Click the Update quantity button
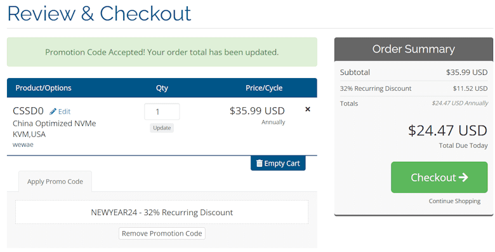This screenshot has width=495, height=252. pyautogui.click(x=162, y=128)
